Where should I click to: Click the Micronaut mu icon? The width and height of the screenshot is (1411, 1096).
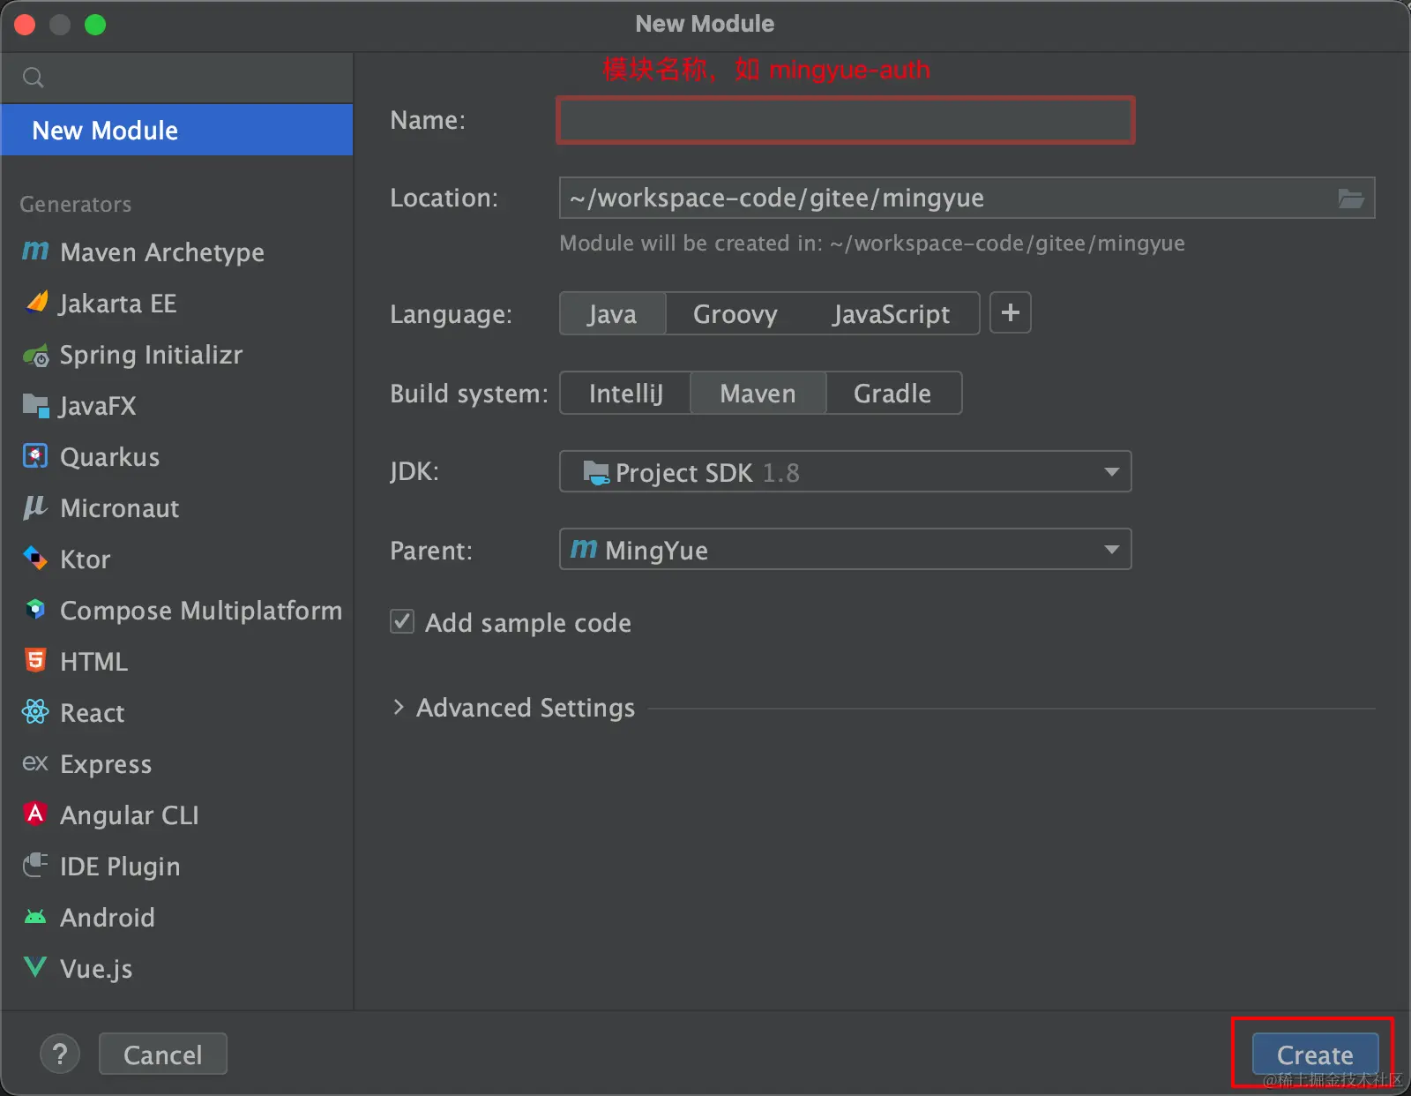[x=35, y=507]
